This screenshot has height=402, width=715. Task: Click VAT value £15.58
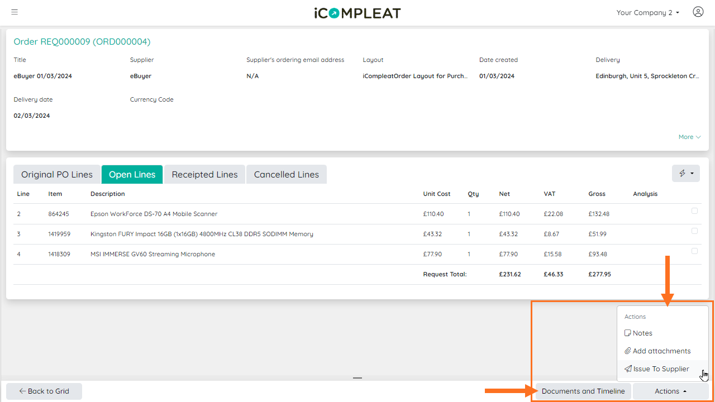[x=553, y=255]
